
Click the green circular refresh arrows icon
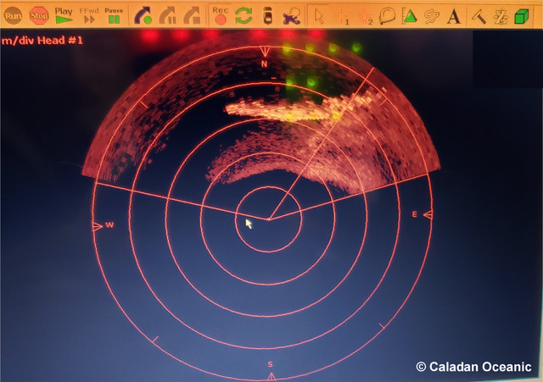pos(244,15)
